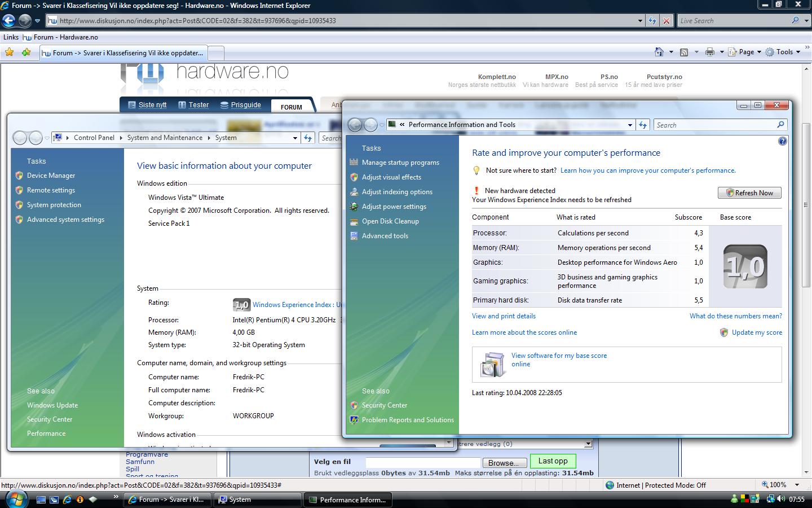Screen dimensions: 812x508
Task: Click the Last opp upload button
Action: point(553,461)
